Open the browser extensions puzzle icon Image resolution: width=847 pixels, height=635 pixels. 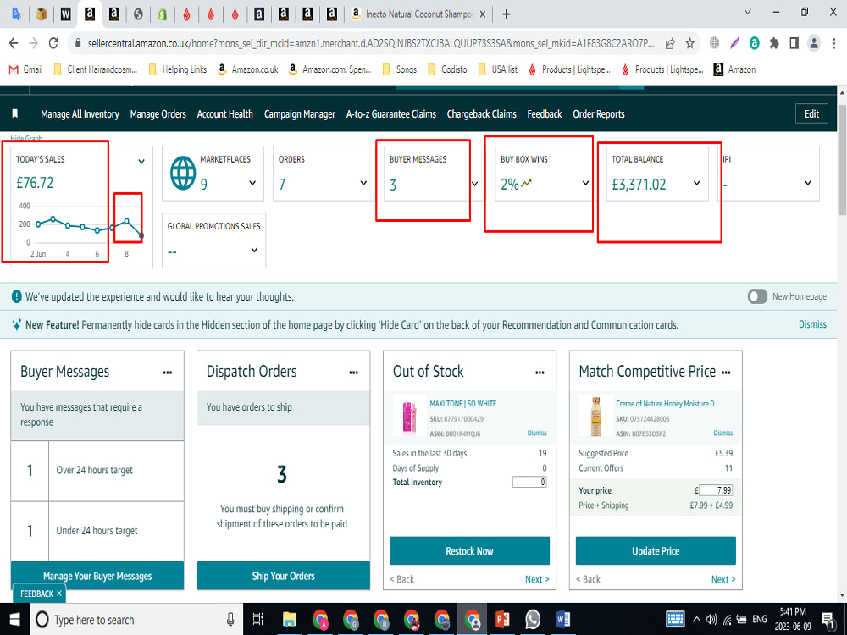click(774, 43)
